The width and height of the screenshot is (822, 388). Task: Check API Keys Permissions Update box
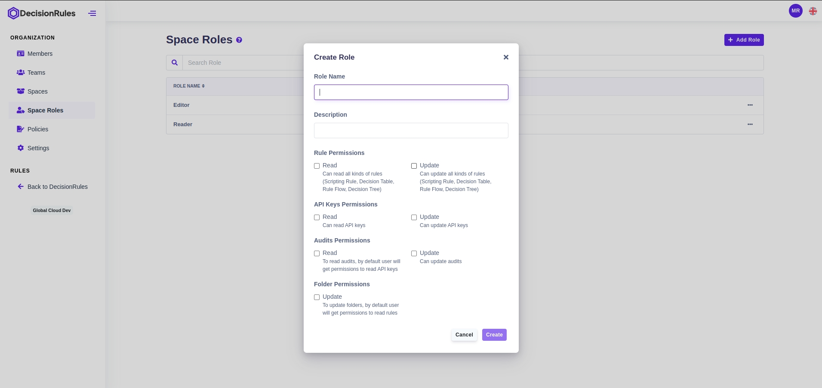click(414, 217)
